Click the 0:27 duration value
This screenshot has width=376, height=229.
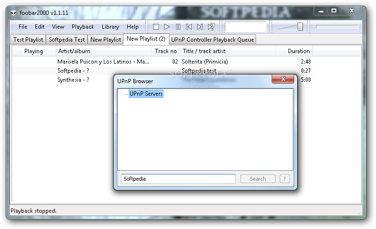pyautogui.click(x=306, y=71)
